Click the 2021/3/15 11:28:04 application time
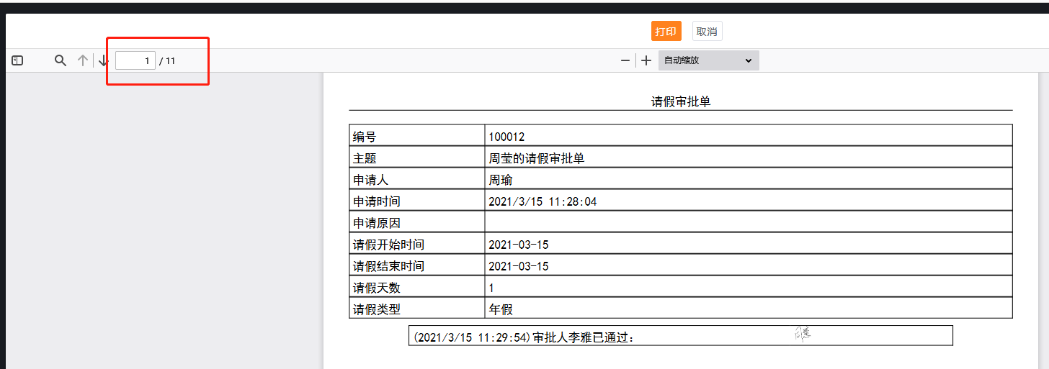Screen dimensions: 1049x369 [x=543, y=201]
